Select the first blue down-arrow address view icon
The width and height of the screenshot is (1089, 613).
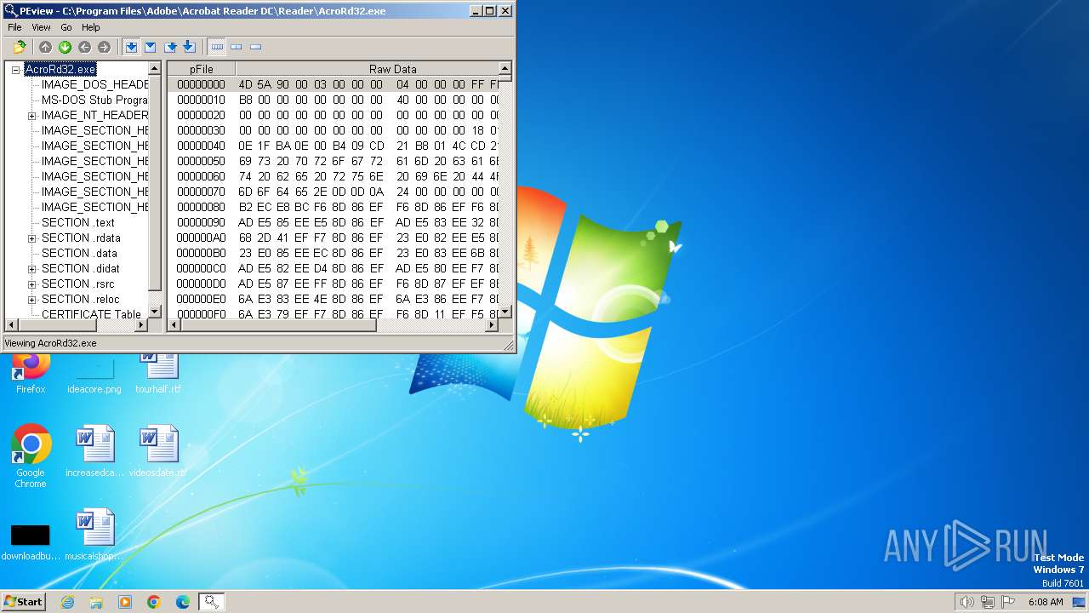(131, 47)
